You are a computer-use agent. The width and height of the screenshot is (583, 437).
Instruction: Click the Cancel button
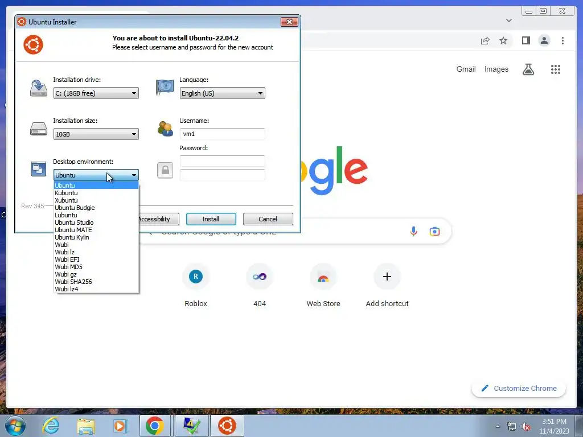click(x=268, y=219)
